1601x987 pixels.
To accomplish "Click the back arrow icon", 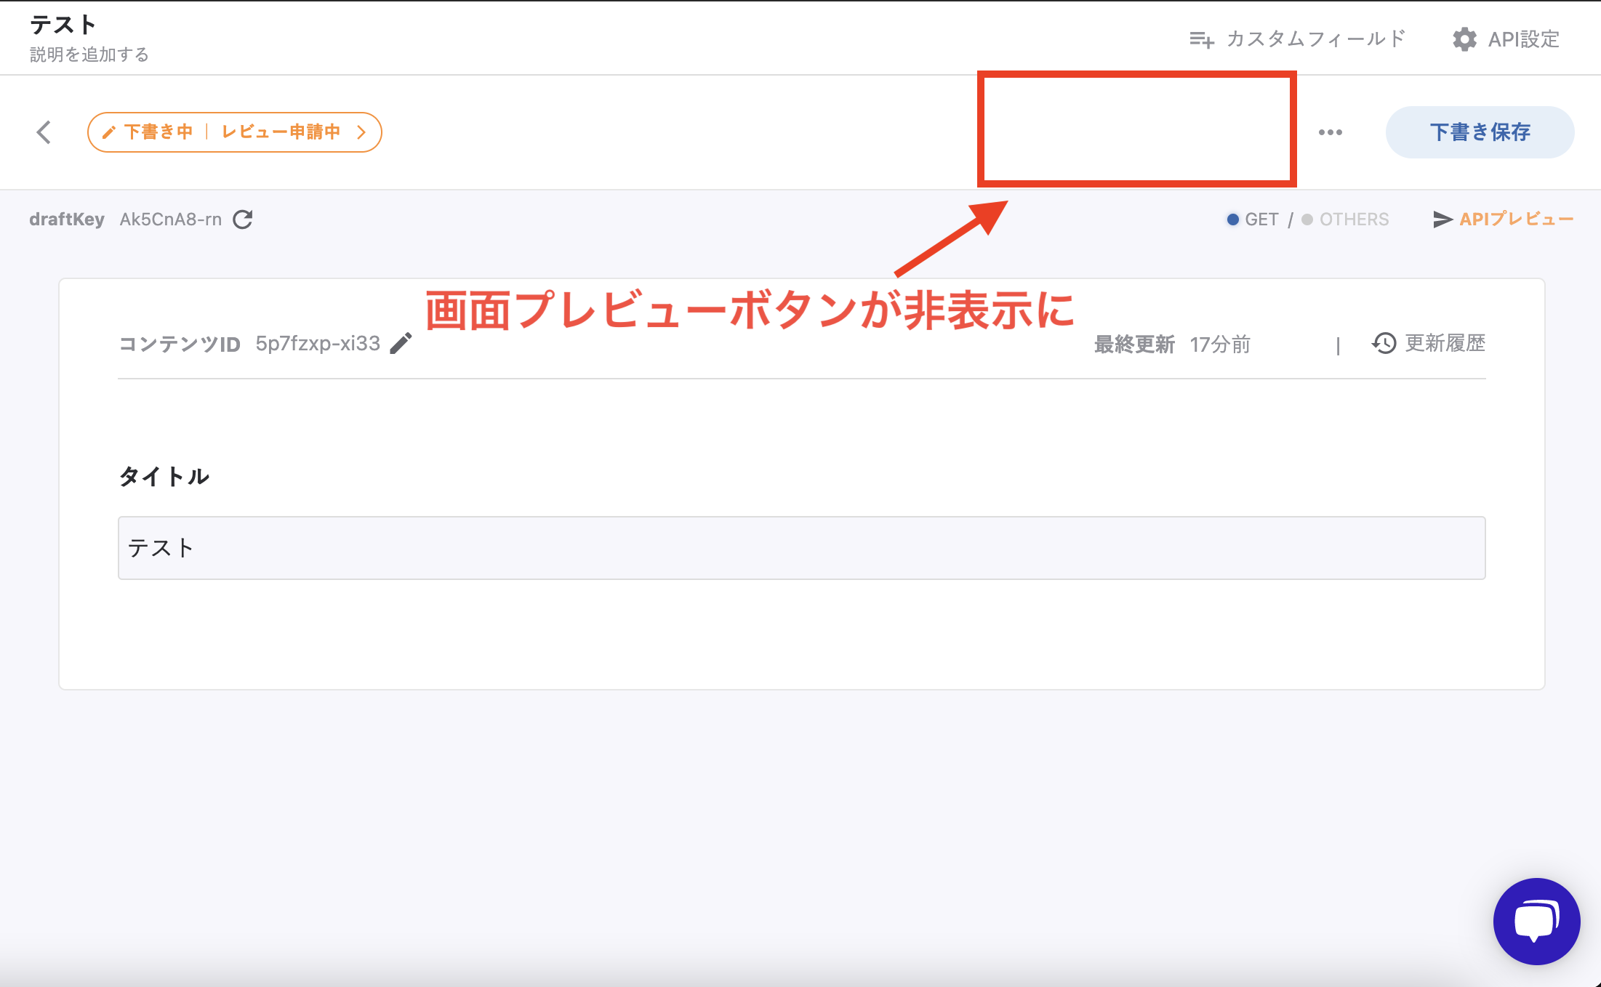I will pos(44,132).
